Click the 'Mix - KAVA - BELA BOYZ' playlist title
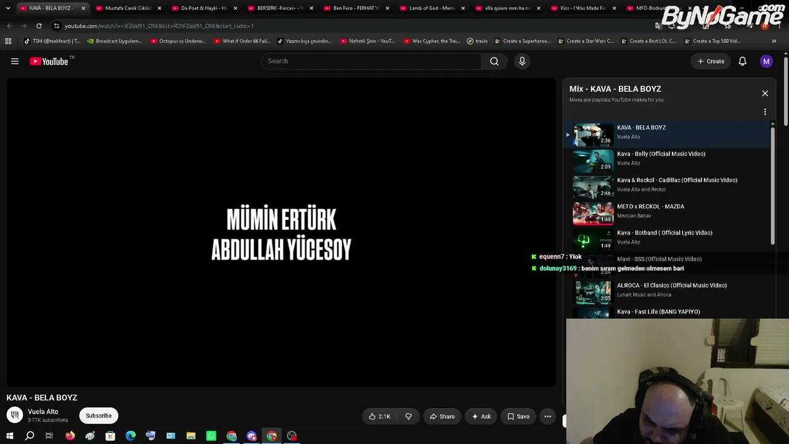This screenshot has height=444, width=789. click(x=615, y=89)
